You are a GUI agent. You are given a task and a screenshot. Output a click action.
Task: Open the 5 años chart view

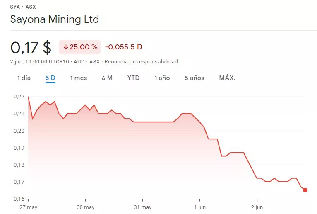click(195, 78)
